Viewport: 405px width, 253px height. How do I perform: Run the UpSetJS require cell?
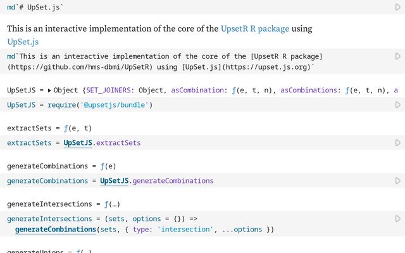point(397,104)
